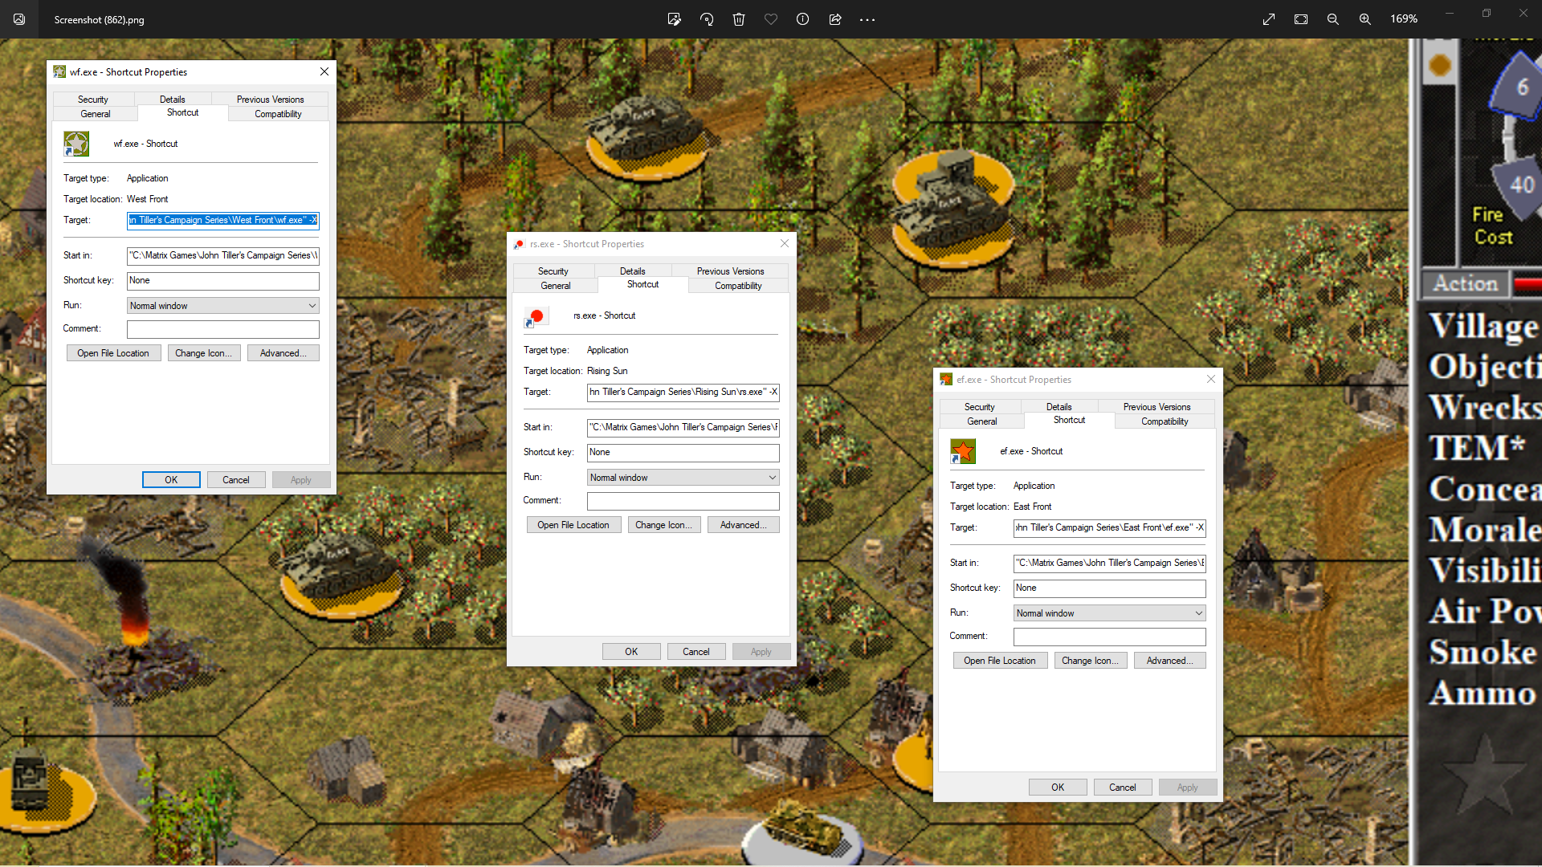
Task: Click Change Icon in rs.exe dialog
Action: (663, 525)
